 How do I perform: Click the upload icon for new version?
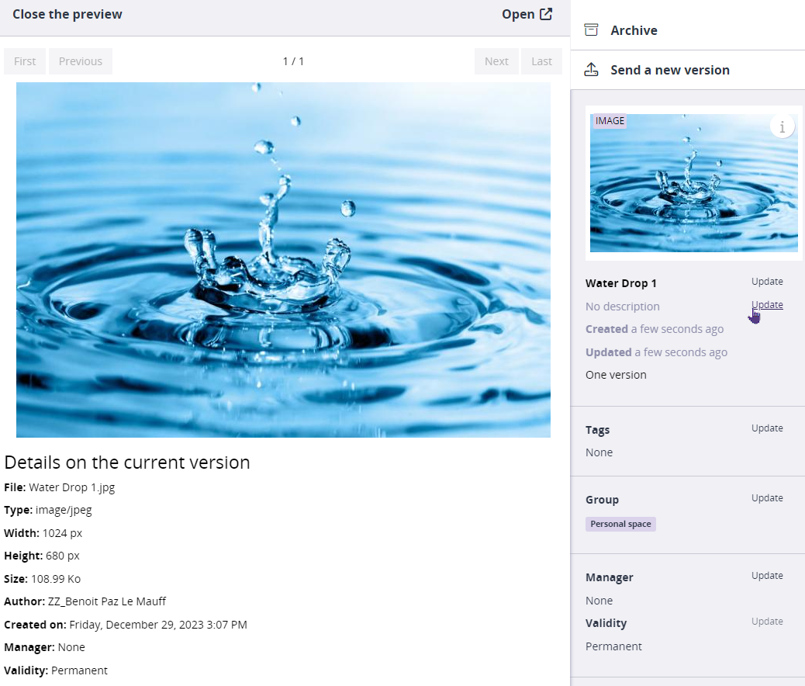pos(591,70)
